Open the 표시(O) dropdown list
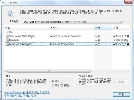The image size is (134, 100). click(73, 22)
